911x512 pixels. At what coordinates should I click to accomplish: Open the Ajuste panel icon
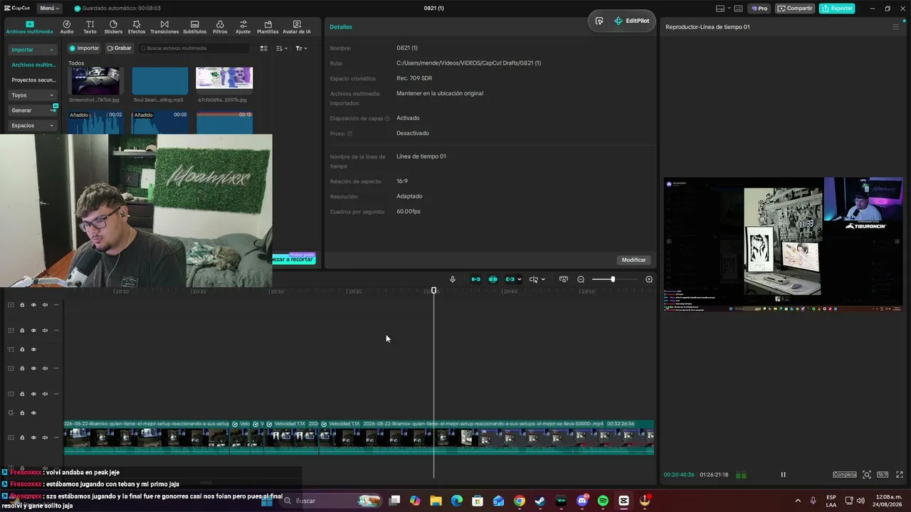pos(243,27)
